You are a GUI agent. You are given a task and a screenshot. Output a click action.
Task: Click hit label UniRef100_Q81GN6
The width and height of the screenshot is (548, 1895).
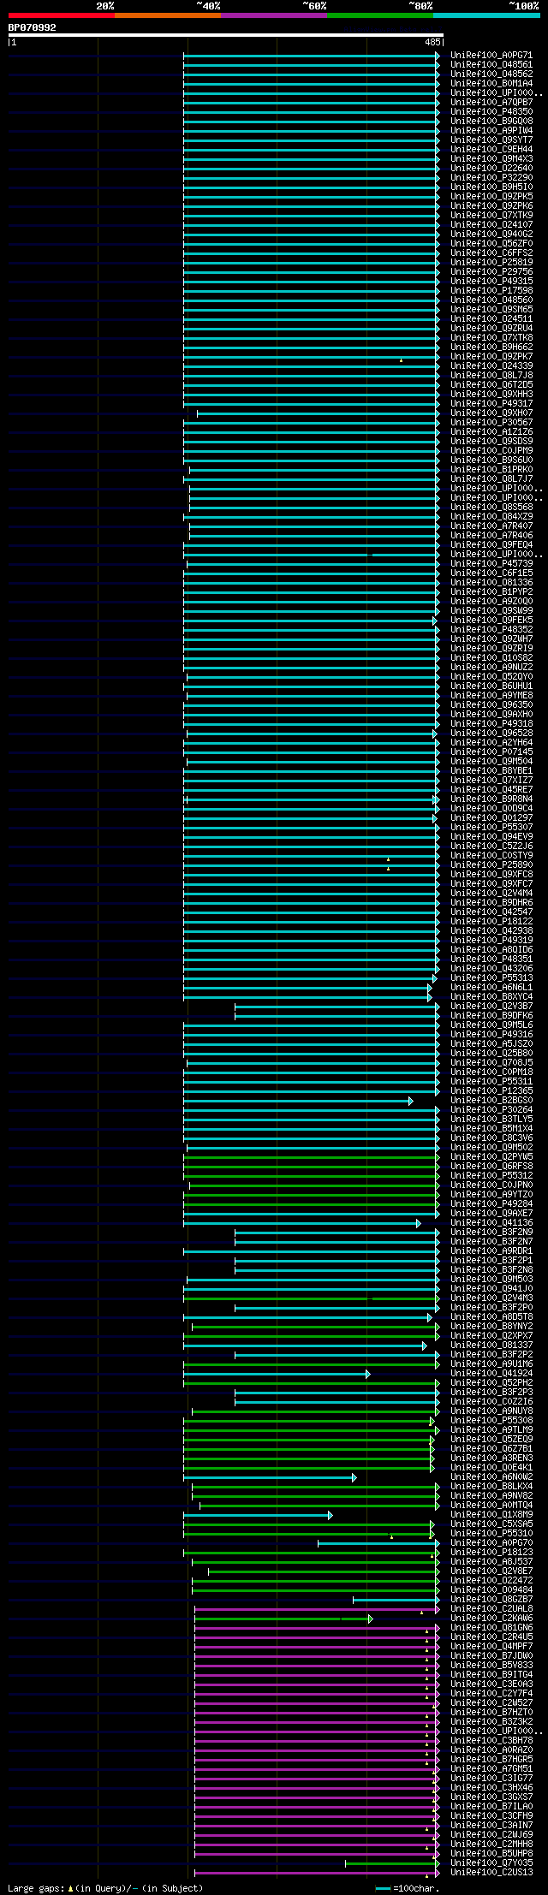[x=491, y=1627]
